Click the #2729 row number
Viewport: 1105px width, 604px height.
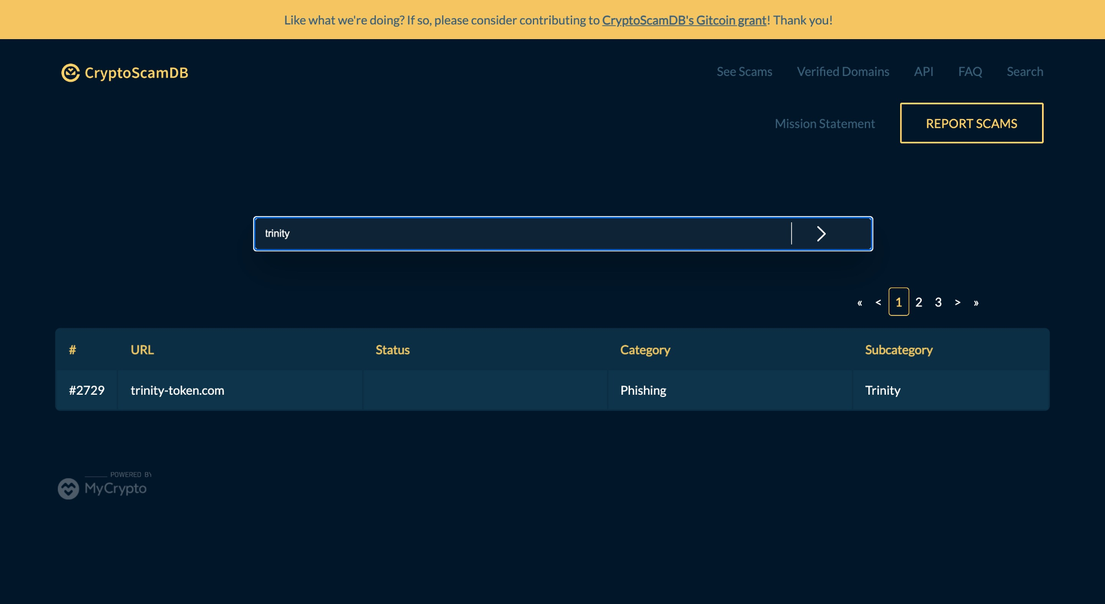[x=87, y=390]
